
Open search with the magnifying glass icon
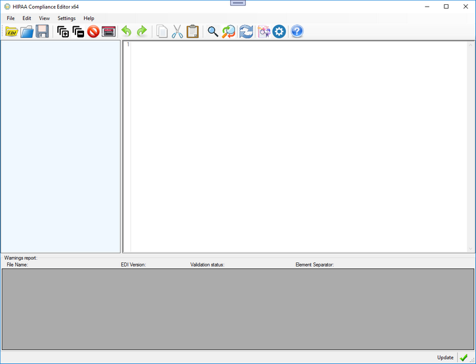click(x=213, y=31)
